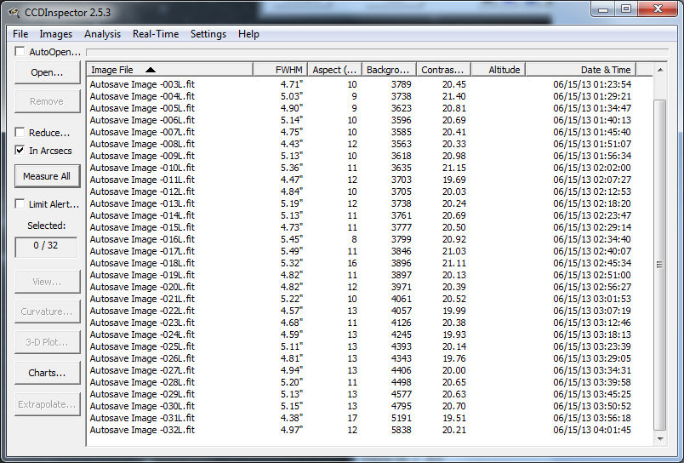
Task: Click the date 06/15/13 01:23:54
Action: [592, 84]
